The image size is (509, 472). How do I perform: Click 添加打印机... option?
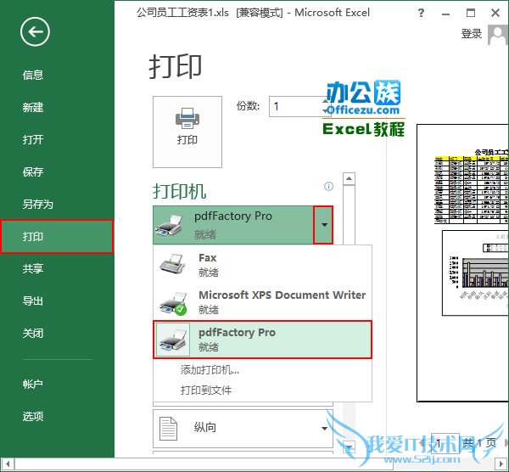point(210,369)
